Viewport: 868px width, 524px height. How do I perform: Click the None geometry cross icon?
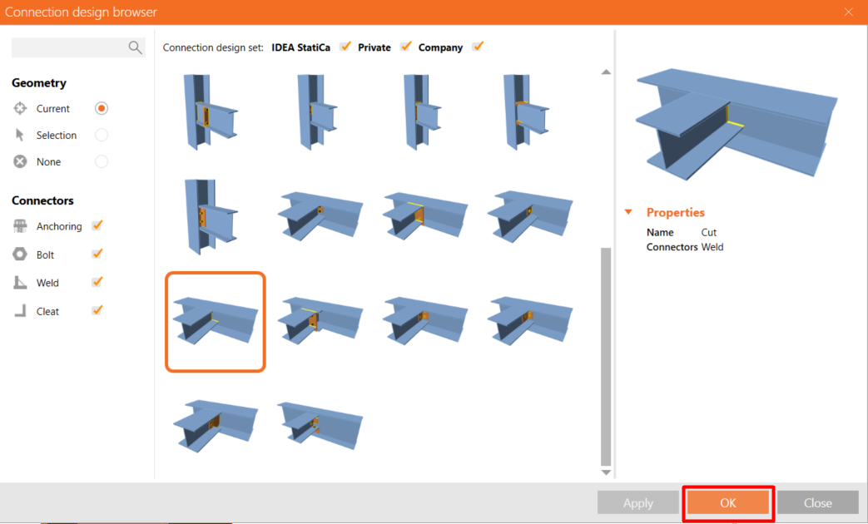coord(20,161)
